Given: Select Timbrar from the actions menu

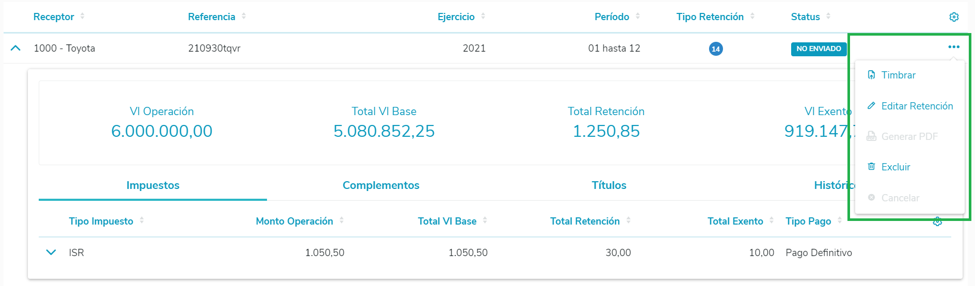Looking at the screenshot, I should pos(898,75).
